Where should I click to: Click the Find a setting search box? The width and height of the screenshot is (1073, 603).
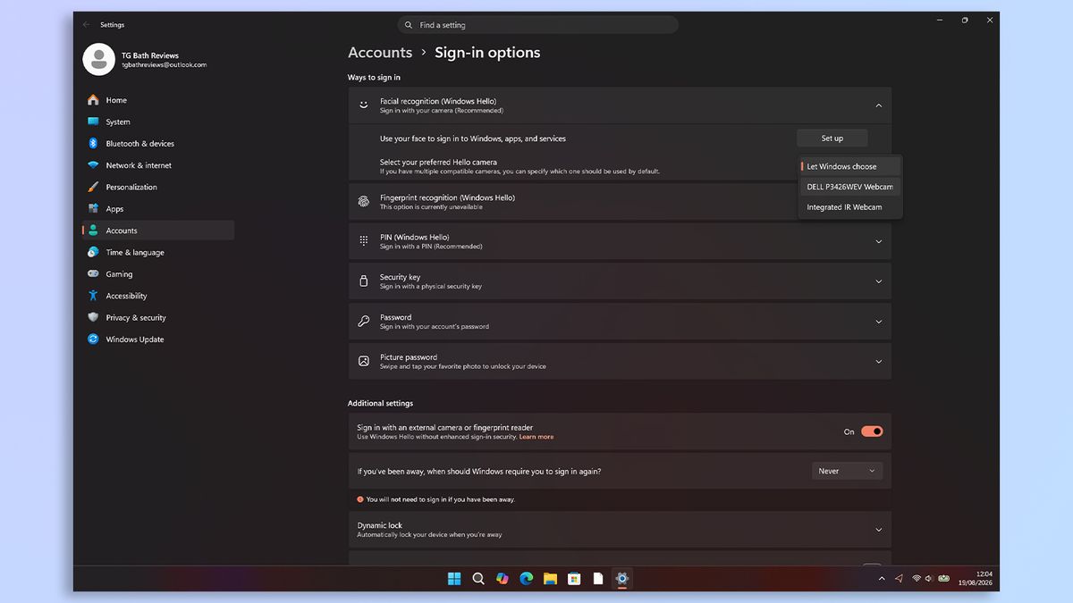[x=538, y=25]
